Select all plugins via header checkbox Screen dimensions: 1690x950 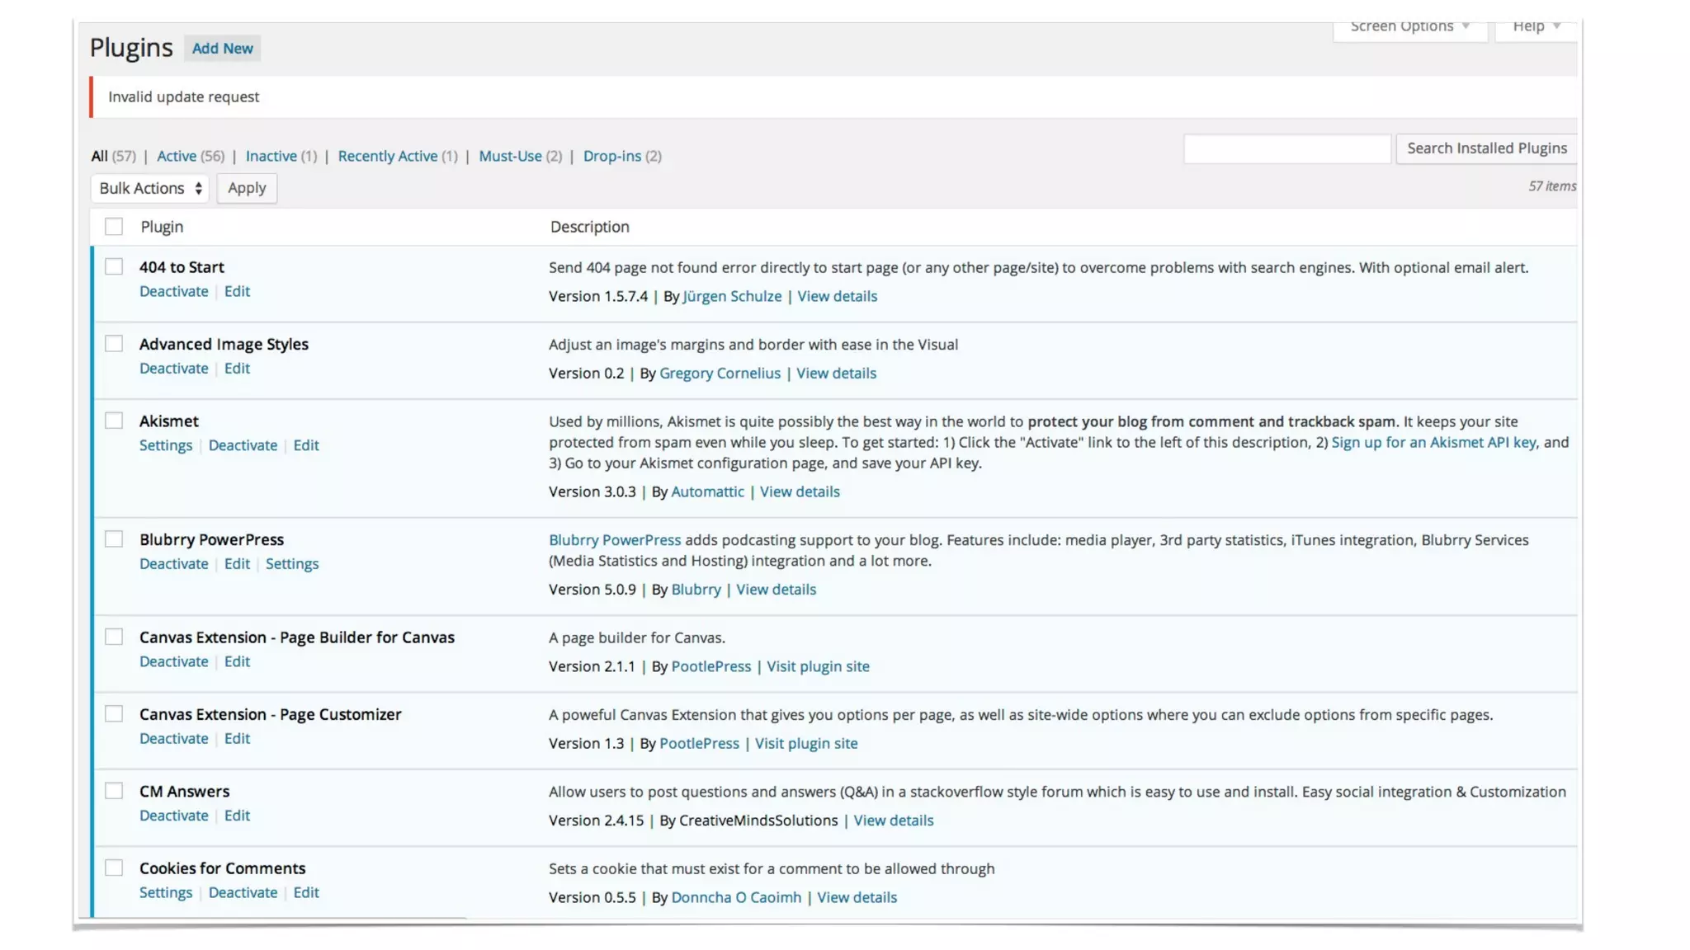114,227
